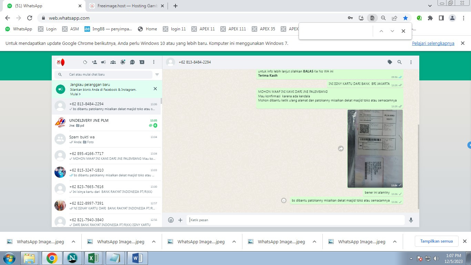The height and width of the screenshot is (265, 471).
Task: Open the 'Login' bookmark
Action: 47,29
